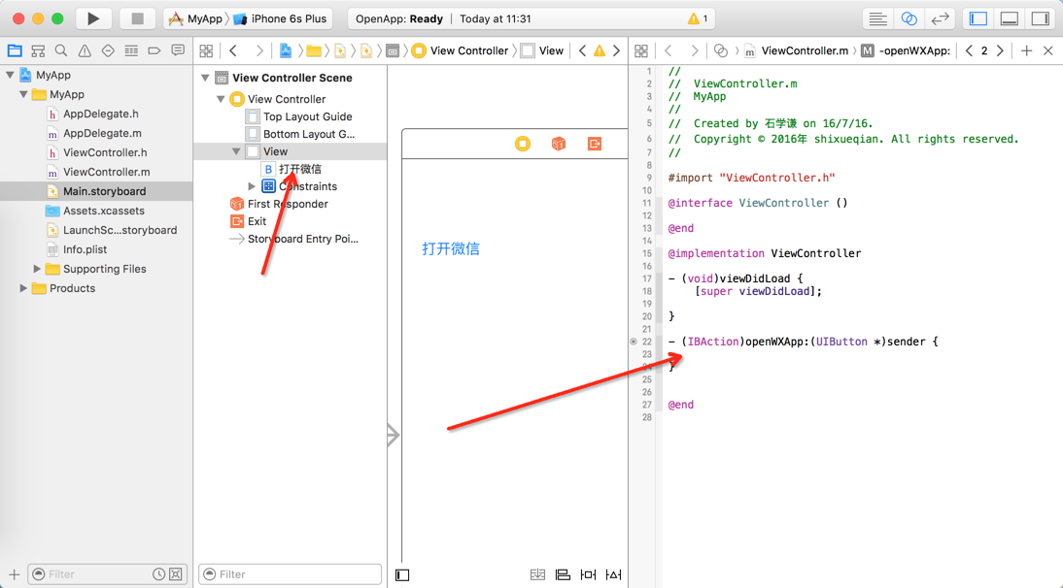
Task: Show the Report navigator
Action: point(178,50)
